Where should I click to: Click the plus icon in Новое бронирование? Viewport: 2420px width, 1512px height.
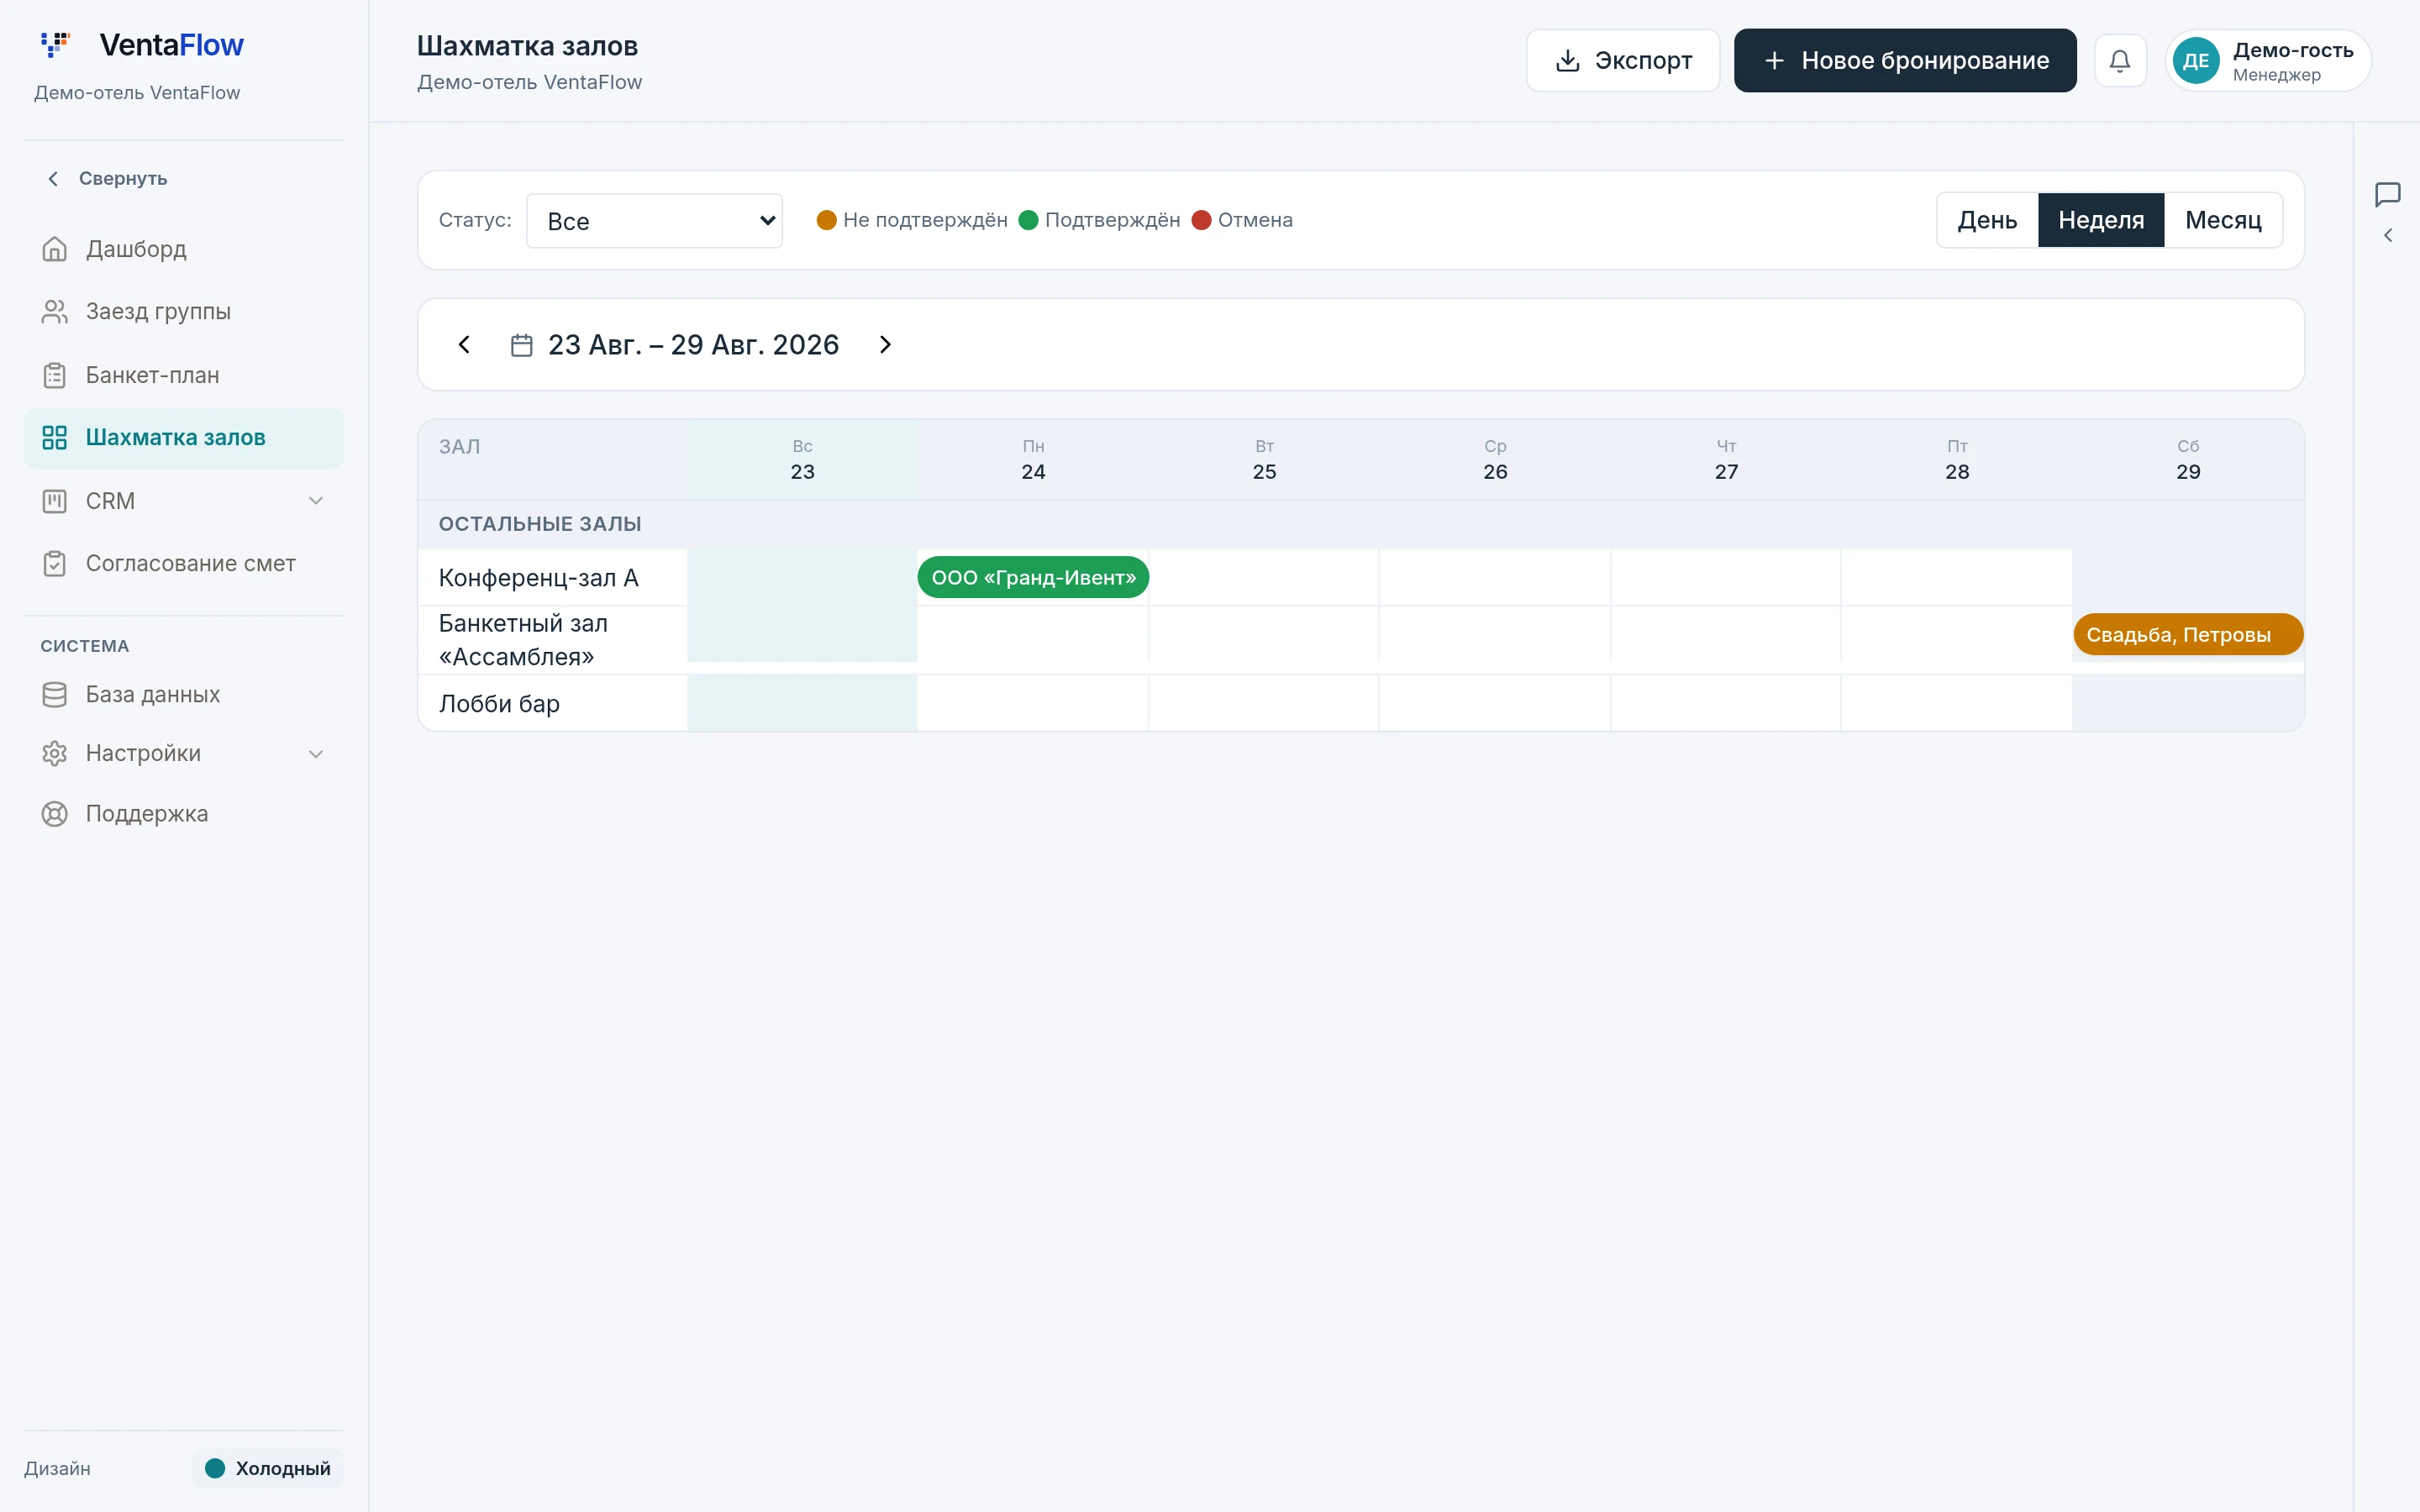(1774, 61)
